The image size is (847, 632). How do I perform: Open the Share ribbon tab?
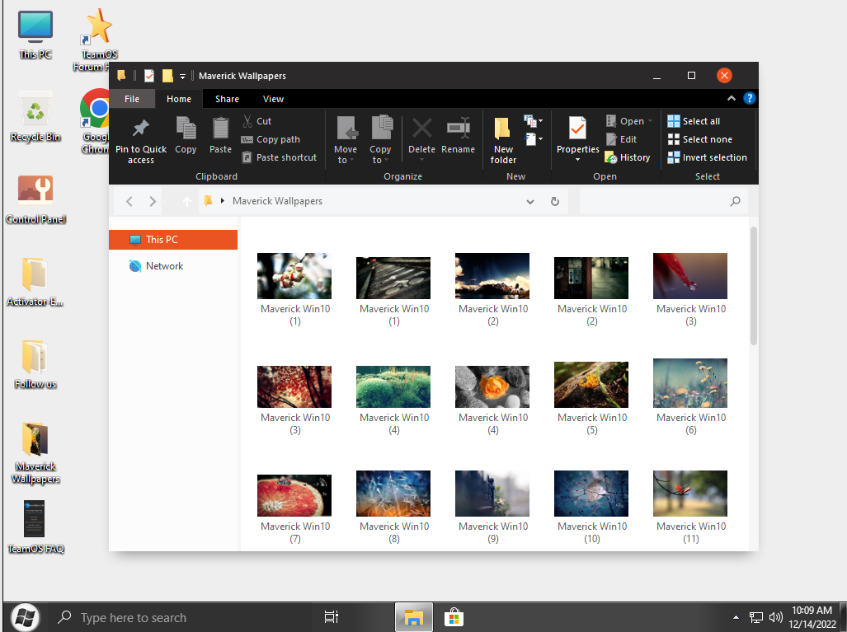(x=227, y=99)
